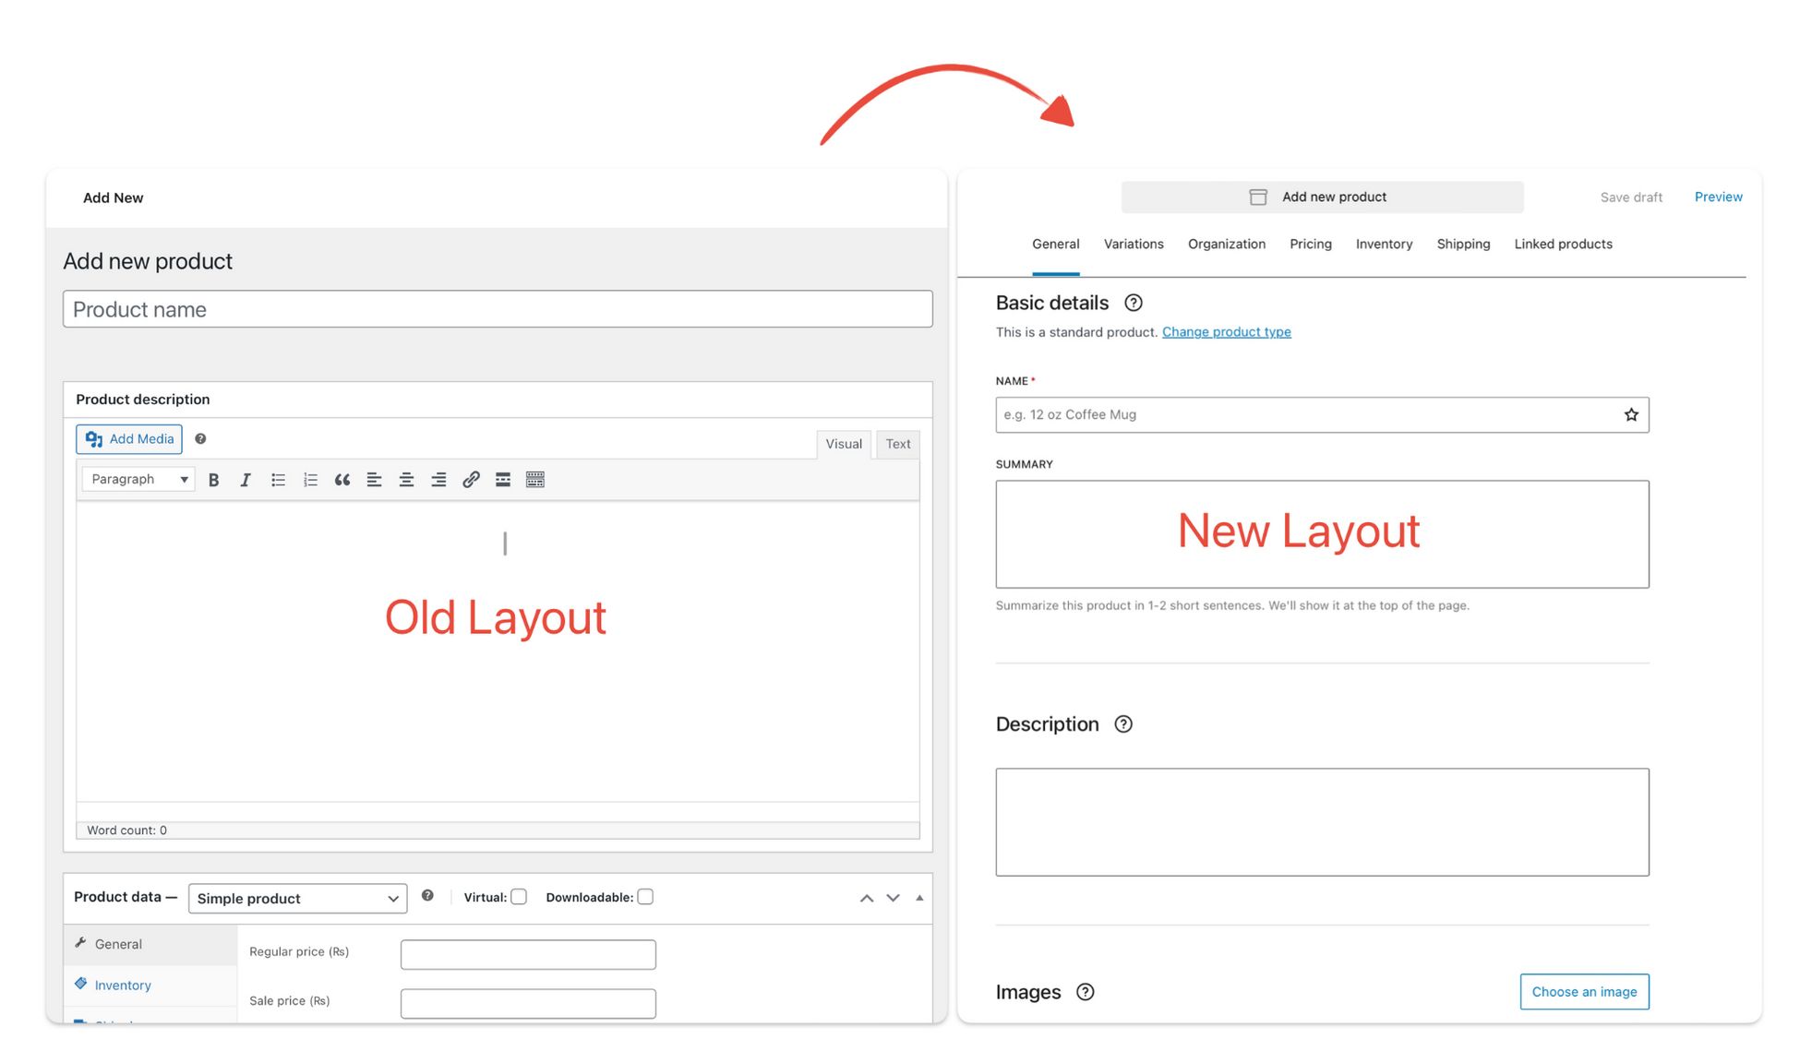
Task: Enable the Downloadable checkbox
Action: (645, 897)
